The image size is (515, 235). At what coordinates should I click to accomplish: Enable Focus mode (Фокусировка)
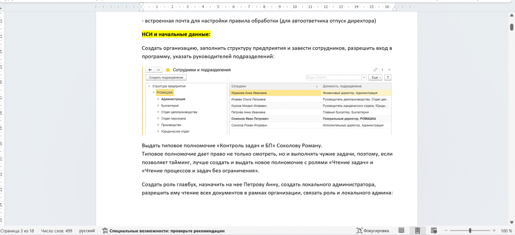click(x=373, y=231)
